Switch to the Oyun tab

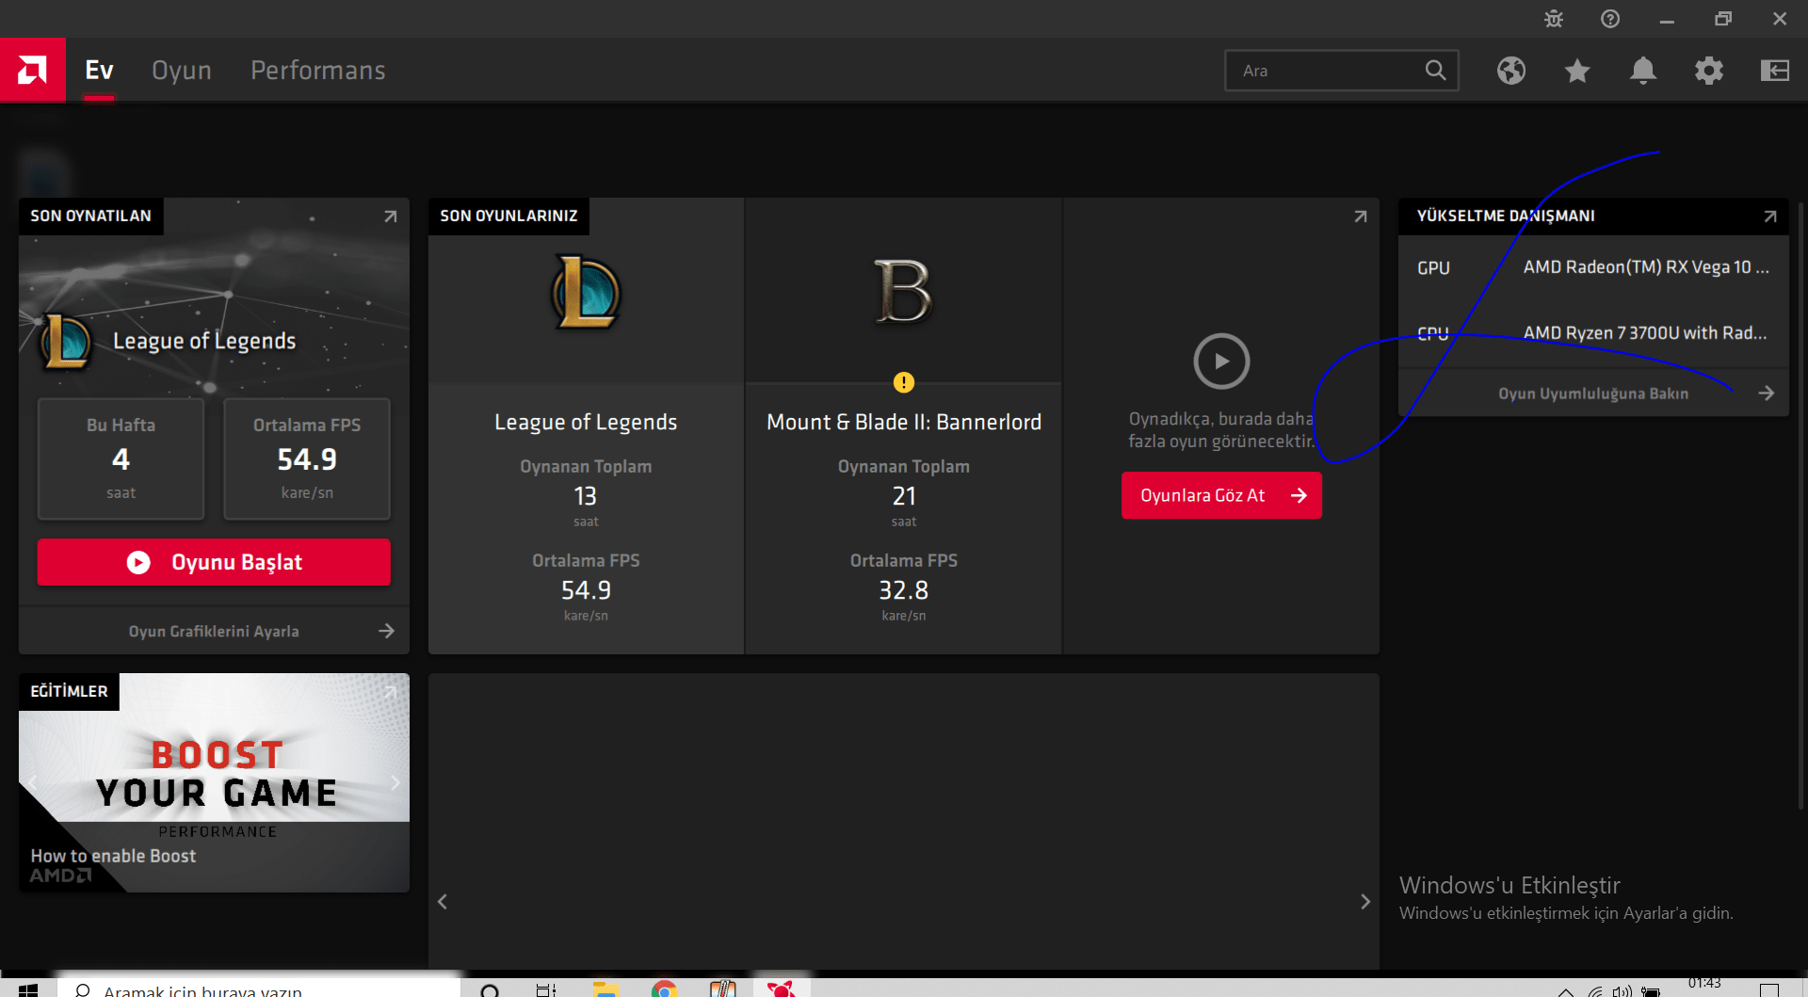point(182,71)
